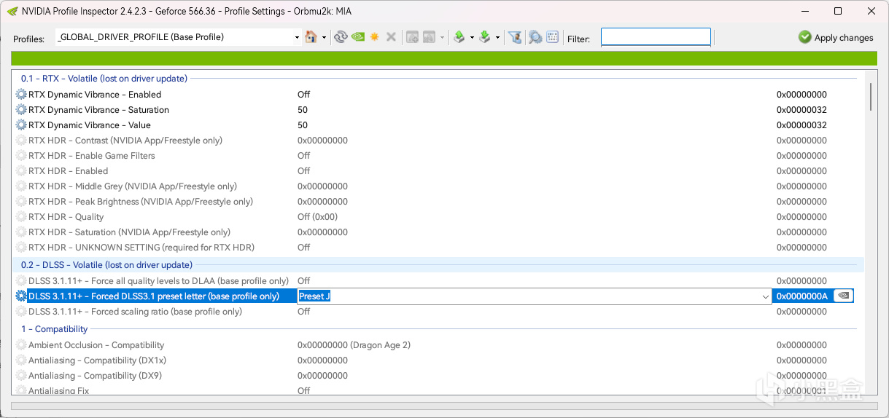The image size is (889, 418).
Task: Click the green NVIDIA restore defaults icon
Action: point(357,37)
